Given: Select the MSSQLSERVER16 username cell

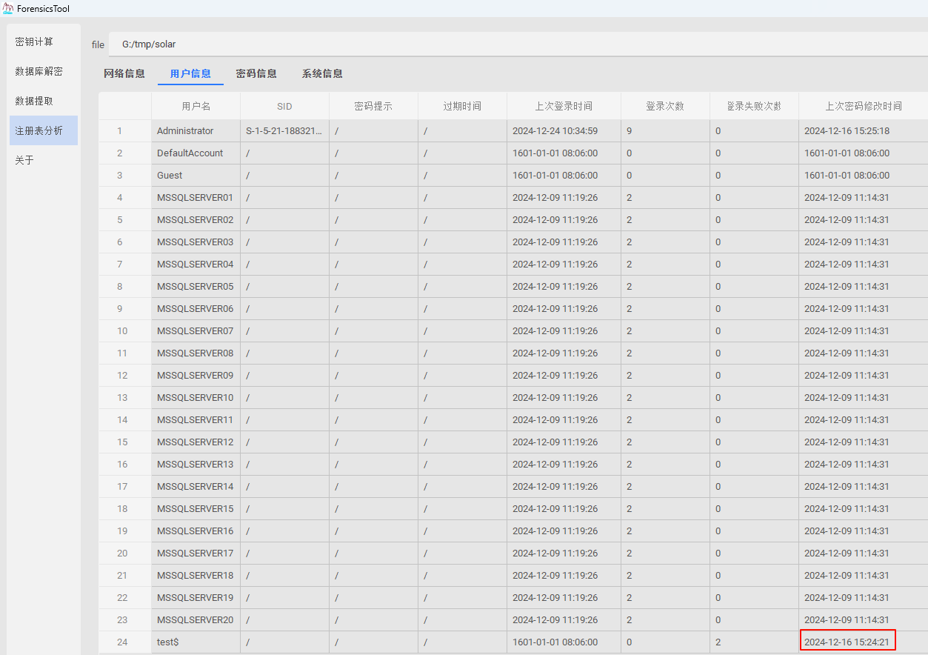Looking at the screenshot, I should pyautogui.click(x=196, y=531).
